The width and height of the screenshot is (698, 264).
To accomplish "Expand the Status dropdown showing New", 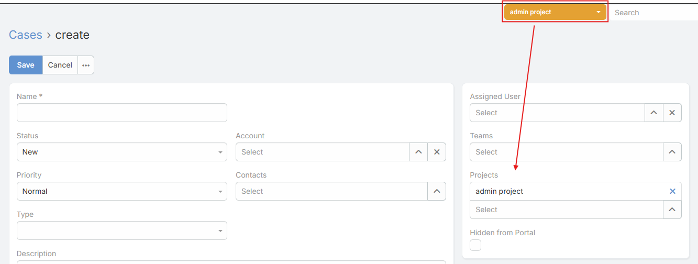I will tap(121, 152).
